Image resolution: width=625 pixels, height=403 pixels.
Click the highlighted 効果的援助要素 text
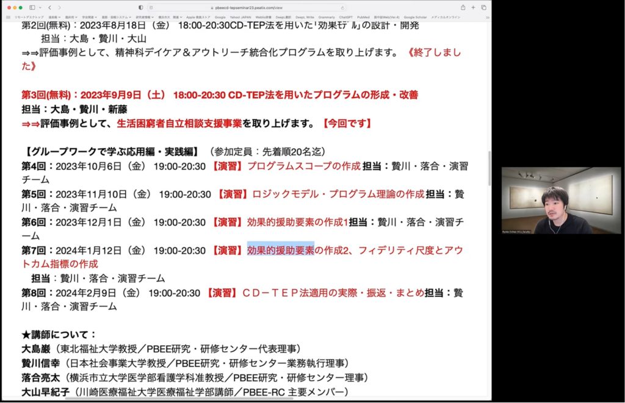(x=280, y=250)
